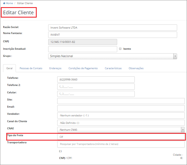Open the Tipo de Frete field CIF
Image resolution: width=187 pixels, height=165 pixels.
click(x=121, y=137)
